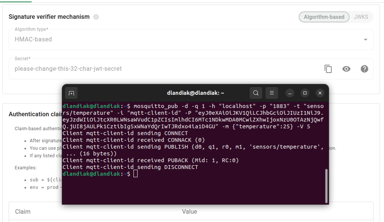Close the dlandiak terminal window
Screen dimensions: 384x222
(x=320, y=93)
